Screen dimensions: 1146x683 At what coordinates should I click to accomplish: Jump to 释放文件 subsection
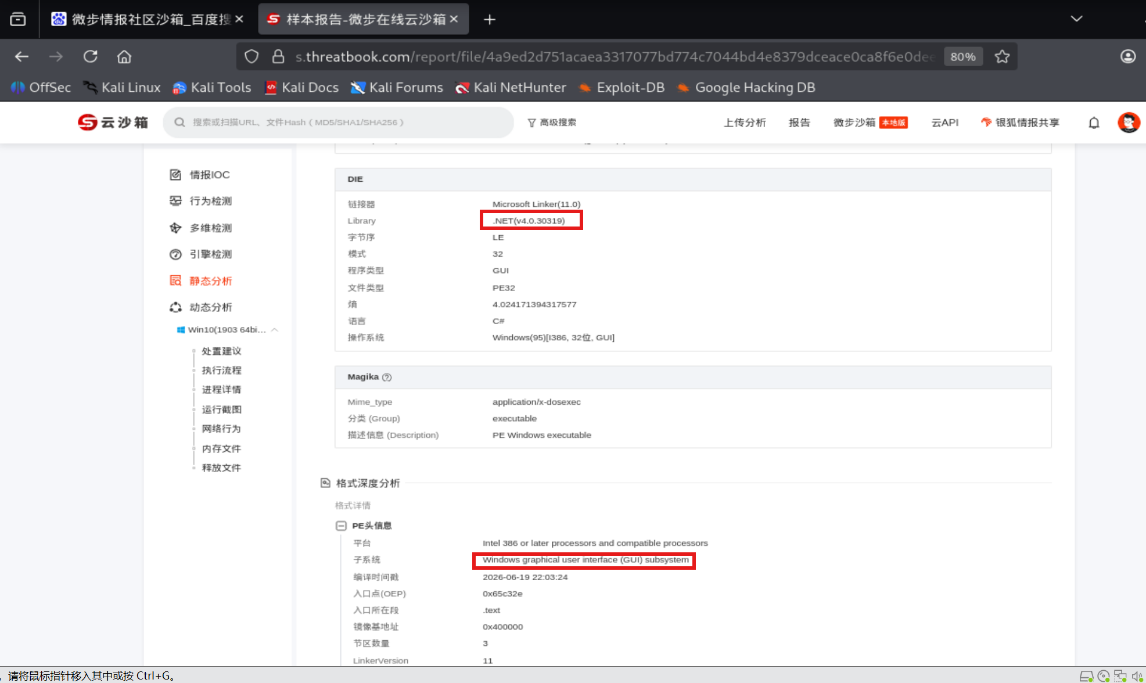(221, 468)
